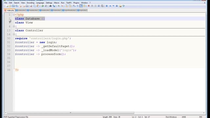This screenshot has height=118, width=210.
Task: Click the '_getDefaultPaget()' code line
Action: (45, 46)
